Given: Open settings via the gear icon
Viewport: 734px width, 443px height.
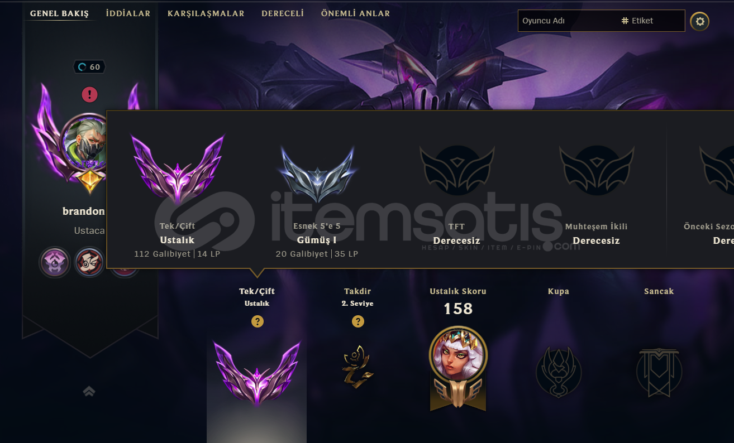Looking at the screenshot, I should point(700,22).
